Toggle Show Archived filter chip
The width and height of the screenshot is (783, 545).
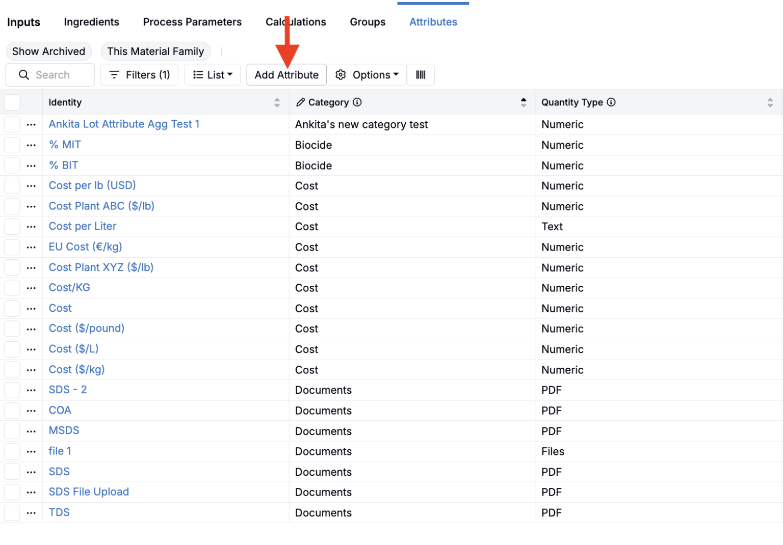(49, 51)
